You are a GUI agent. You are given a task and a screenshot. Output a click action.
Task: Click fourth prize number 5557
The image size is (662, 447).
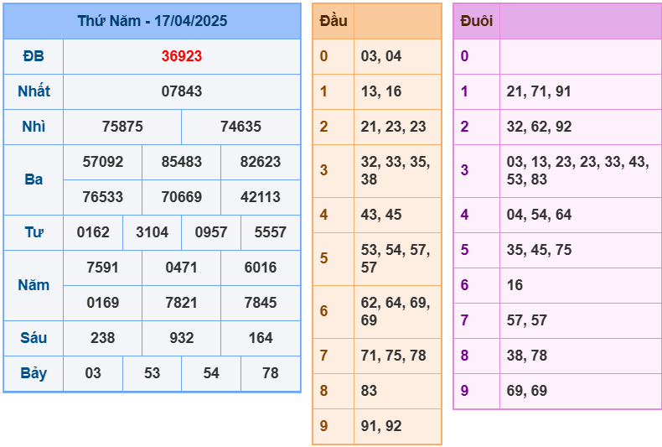(x=270, y=232)
